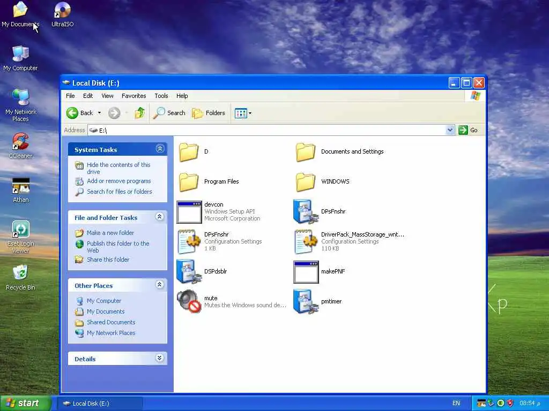Viewport: 549px width, 411px height.
Task: Click Make a new folder link
Action: point(110,233)
